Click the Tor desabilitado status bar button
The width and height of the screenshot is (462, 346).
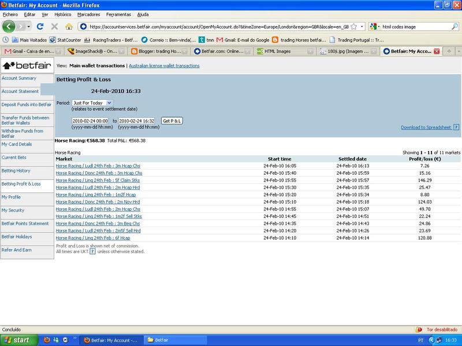coord(437,329)
